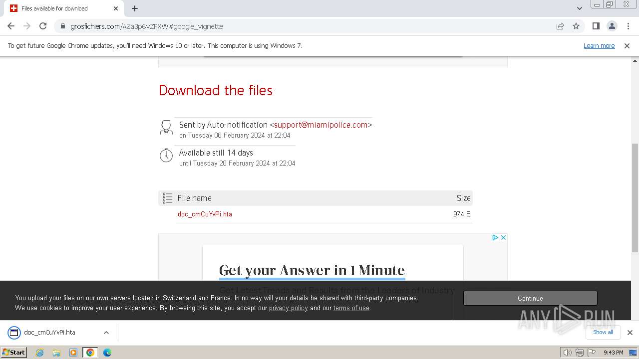
Task: Click the File name column header
Action: (194, 198)
